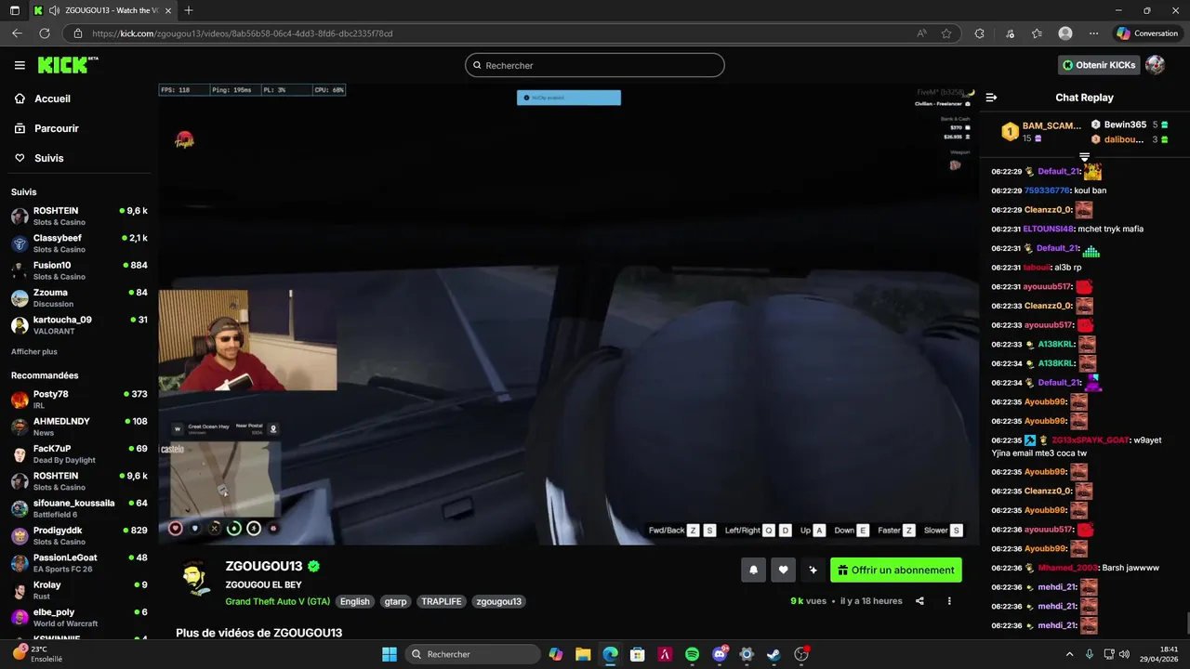1190x669 pixels.
Task: Open PassionLeGoat EA Sports FC channel
Action: pos(78,562)
